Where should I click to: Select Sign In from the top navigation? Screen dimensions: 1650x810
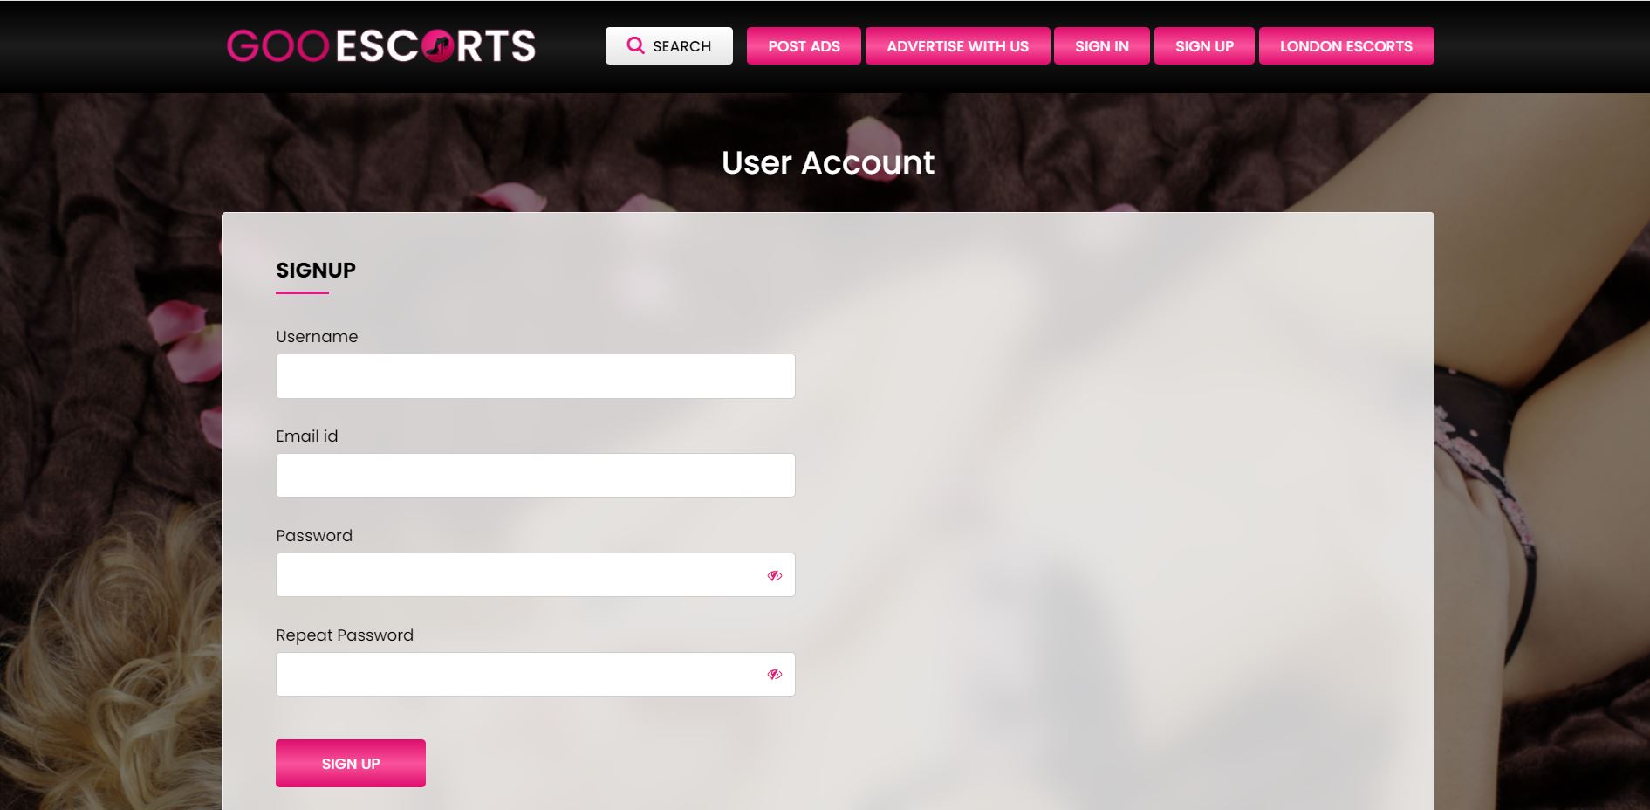1101,46
